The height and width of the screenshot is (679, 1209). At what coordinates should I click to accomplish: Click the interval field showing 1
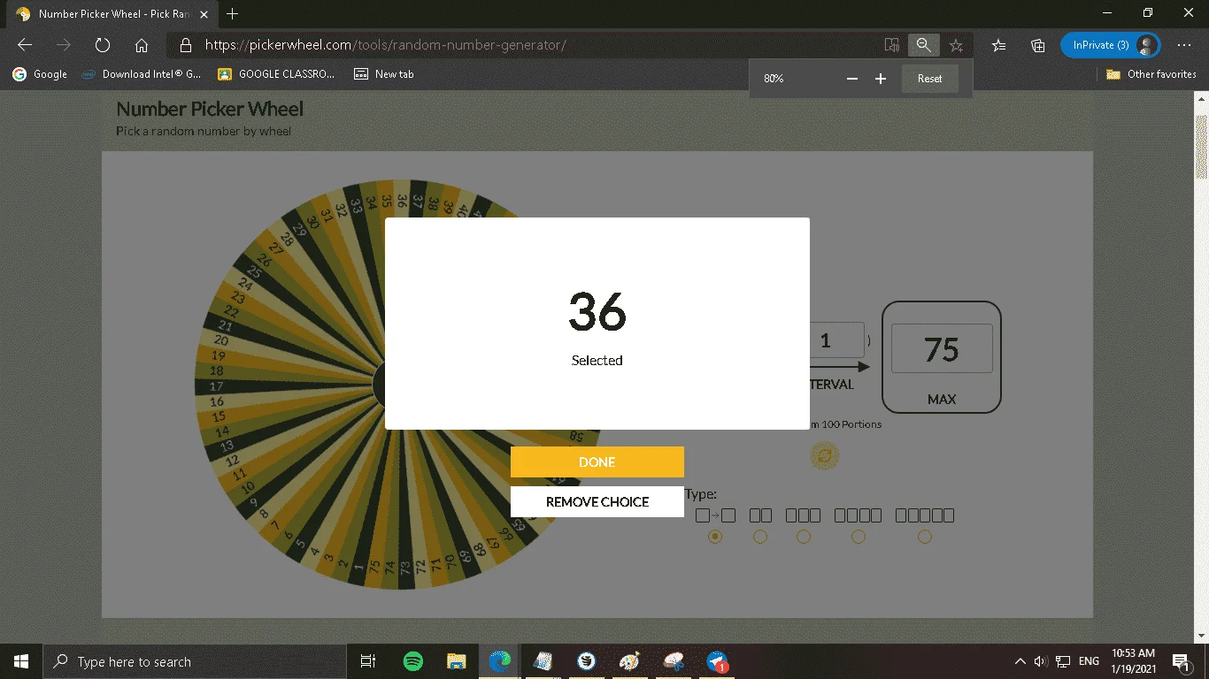(836, 340)
